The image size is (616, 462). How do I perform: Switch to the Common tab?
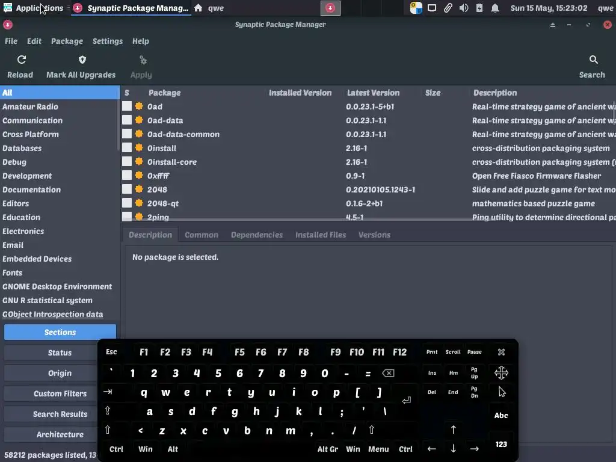click(201, 235)
